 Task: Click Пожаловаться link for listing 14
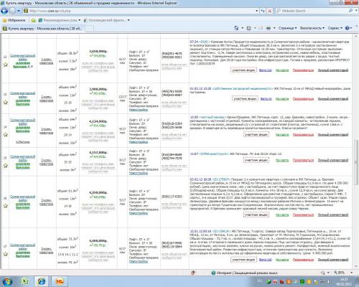303,135
